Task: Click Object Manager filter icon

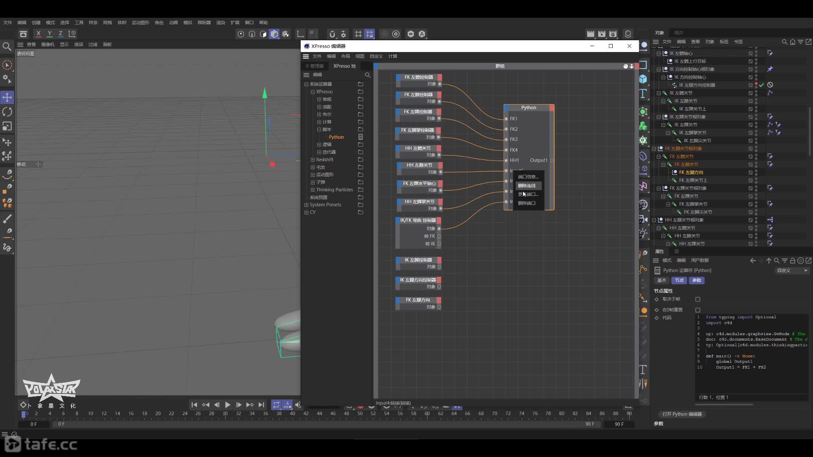Action: tap(801, 42)
